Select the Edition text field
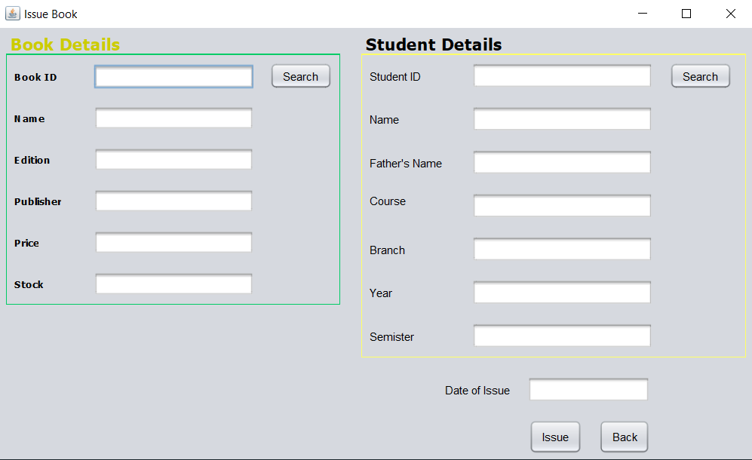The image size is (752, 460). pyautogui.click(x=173, y=160)
